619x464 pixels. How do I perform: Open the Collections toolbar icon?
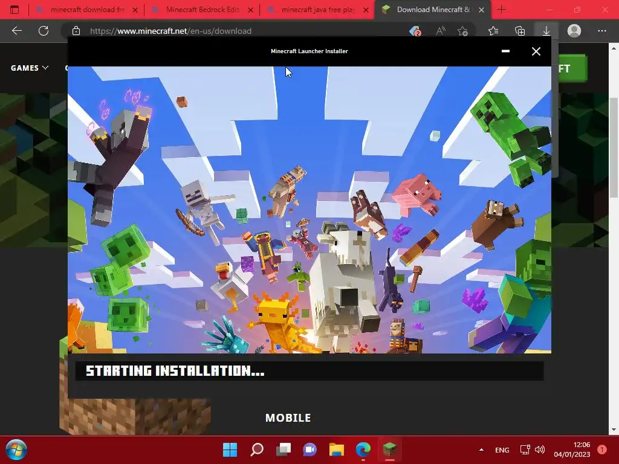[x=520, y=31]
